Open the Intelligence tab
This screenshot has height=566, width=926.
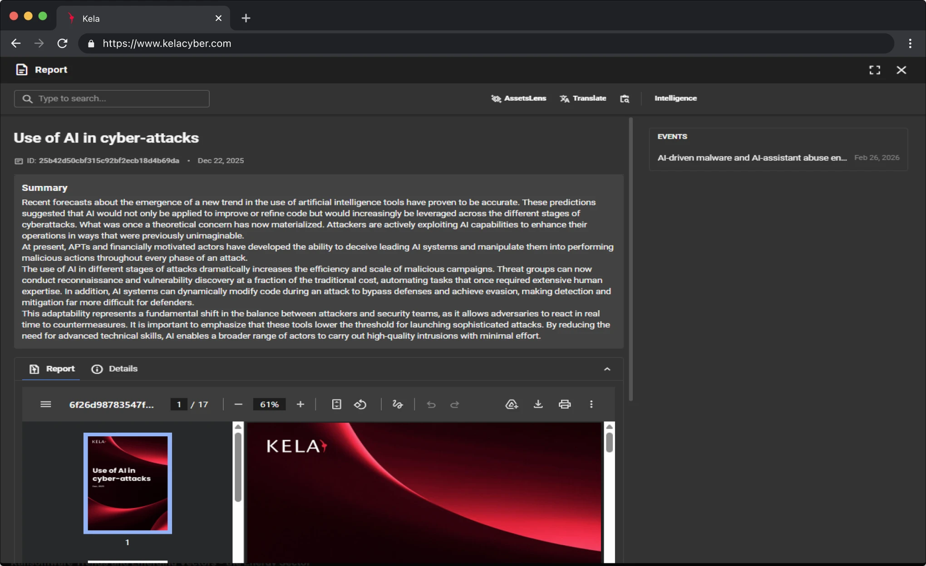(x=675, y=98)
